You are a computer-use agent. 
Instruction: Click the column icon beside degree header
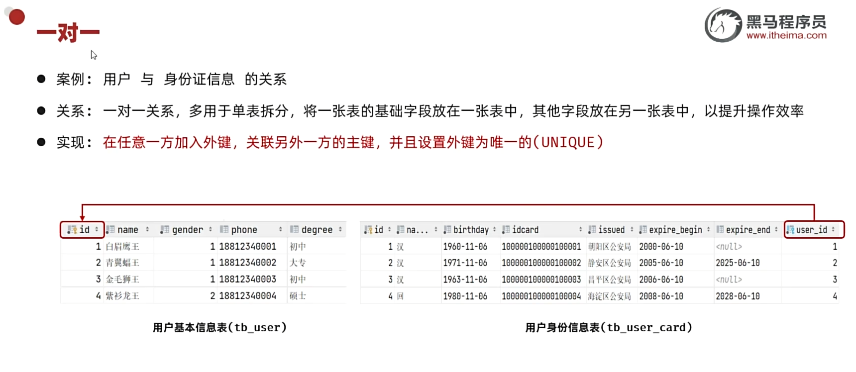click(295, 230)
